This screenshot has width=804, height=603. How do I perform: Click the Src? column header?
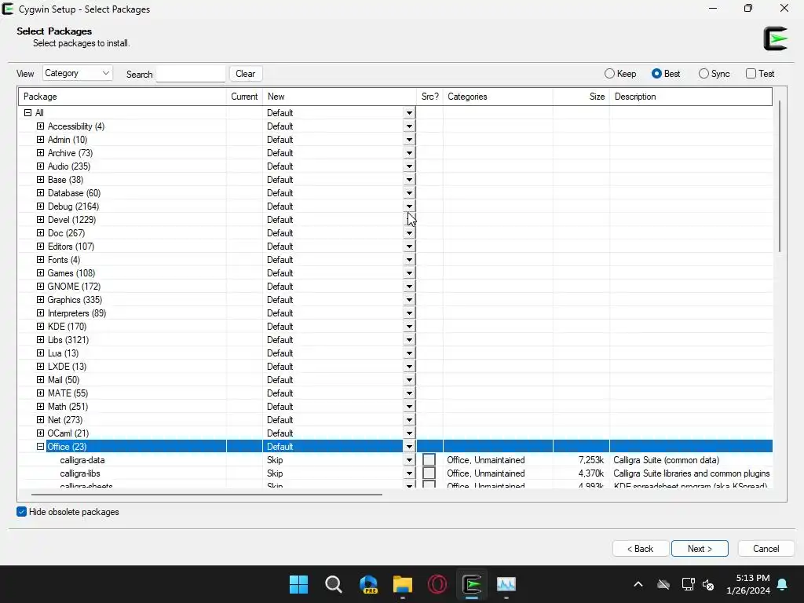point(429,97)
